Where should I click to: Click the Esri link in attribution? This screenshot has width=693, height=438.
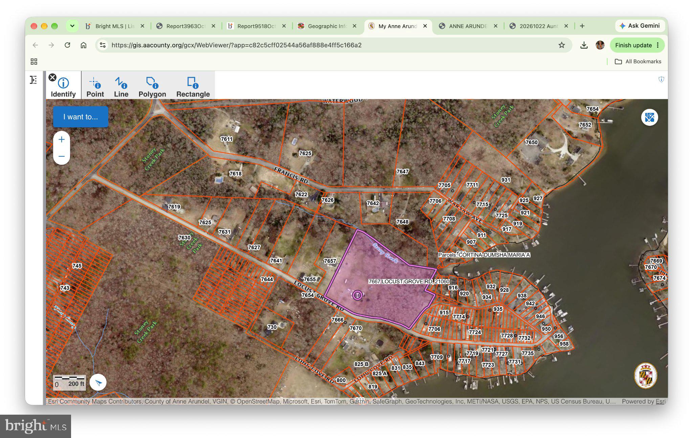660,401
